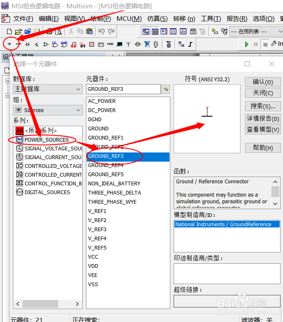The height and width of the screenshot is (322, 283).
Task: Open the 文件(F) menu
Action: click(x=23, y=19)
